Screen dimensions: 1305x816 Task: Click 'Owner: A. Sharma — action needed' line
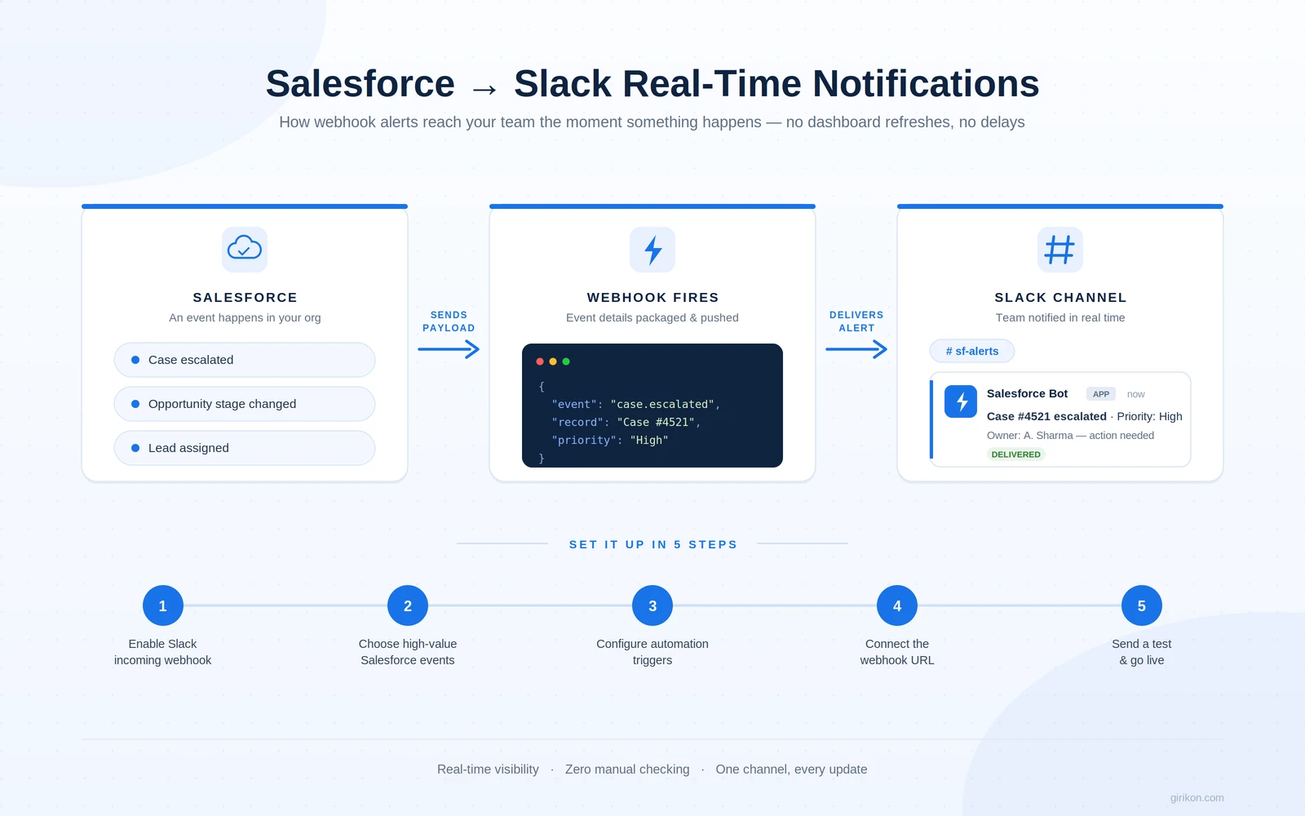coord(1070,436)
